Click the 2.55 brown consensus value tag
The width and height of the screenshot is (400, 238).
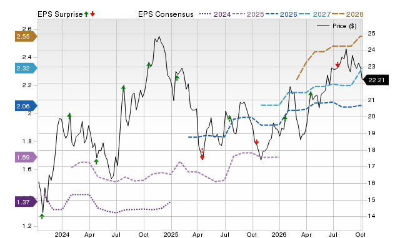click(x=26, y=36)
